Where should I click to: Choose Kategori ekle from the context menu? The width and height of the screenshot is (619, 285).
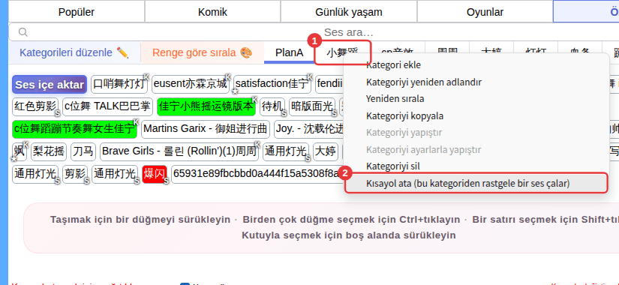[x=393, y=65]
